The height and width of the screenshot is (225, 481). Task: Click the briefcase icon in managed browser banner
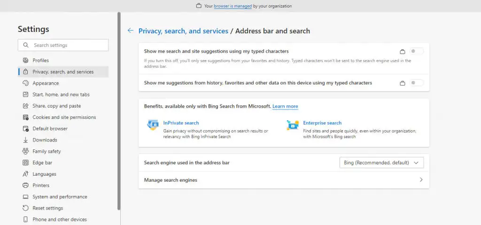coord(199,6)
